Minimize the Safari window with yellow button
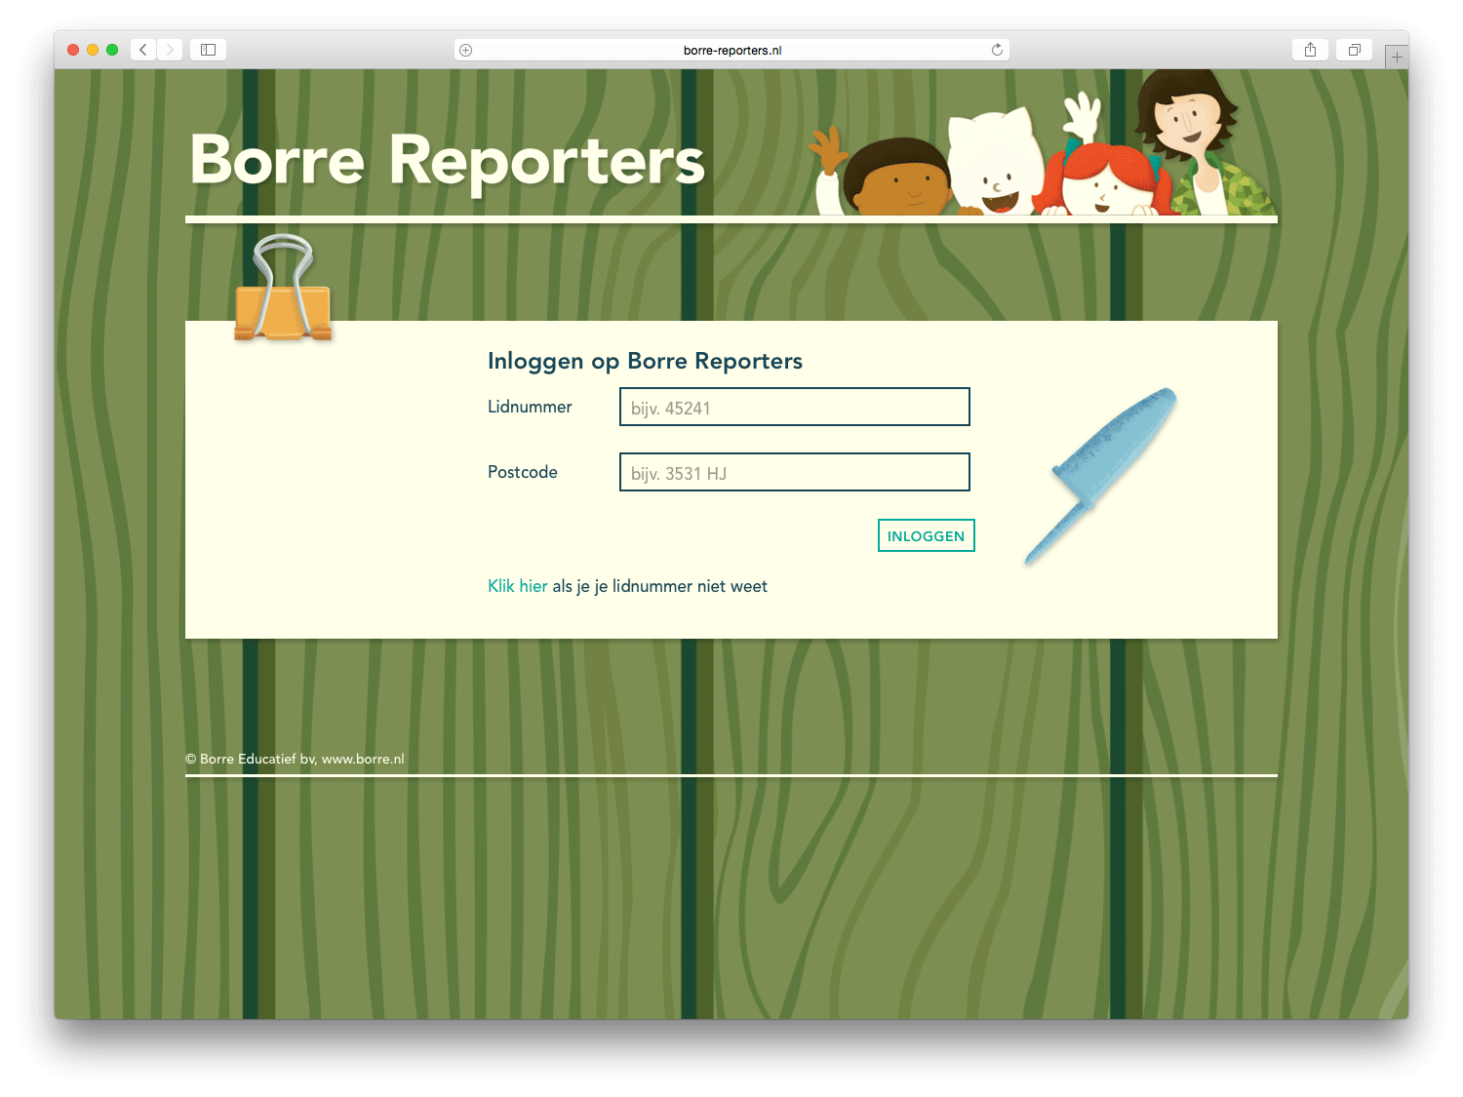Viewport: 1463px width, 1097px height. click(x=93, y=50)
